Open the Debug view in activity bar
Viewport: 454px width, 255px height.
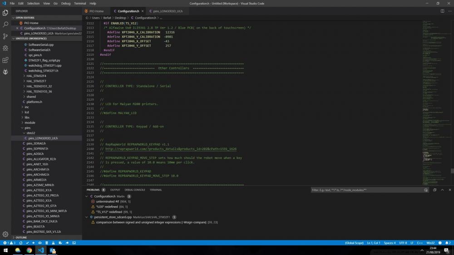point(5,48)
